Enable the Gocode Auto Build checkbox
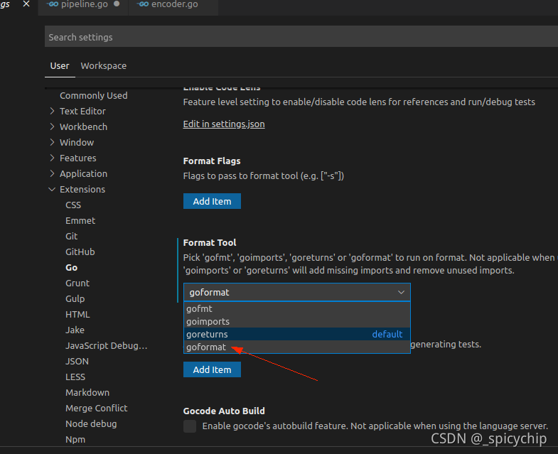 point(190,426)
